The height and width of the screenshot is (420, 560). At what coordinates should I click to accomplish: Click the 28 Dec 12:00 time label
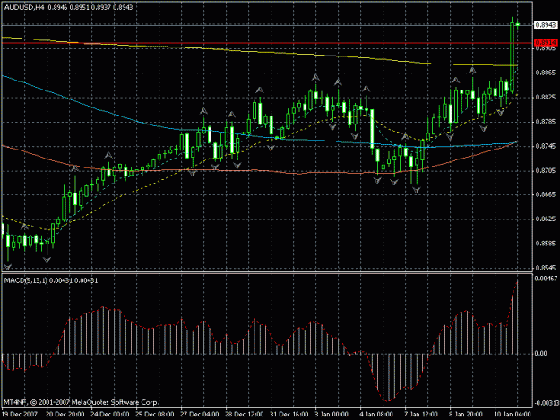coord(245,415)
